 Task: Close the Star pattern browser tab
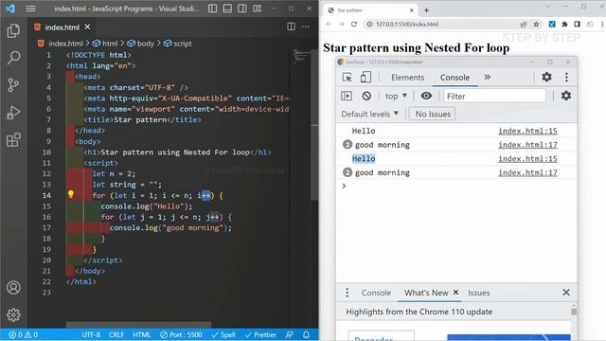click(x=412, y=10)
